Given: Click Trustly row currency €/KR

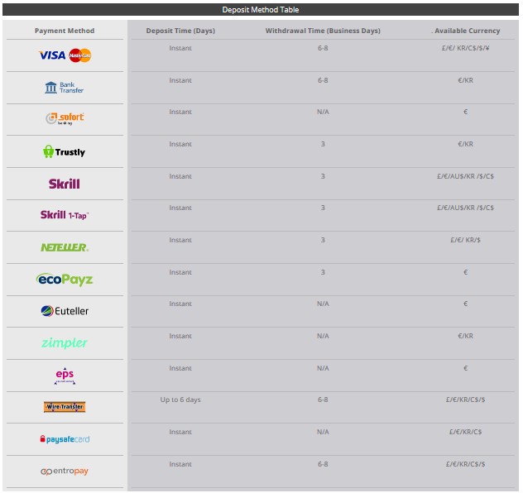Looking at the screenshot, I should [466, 144].
